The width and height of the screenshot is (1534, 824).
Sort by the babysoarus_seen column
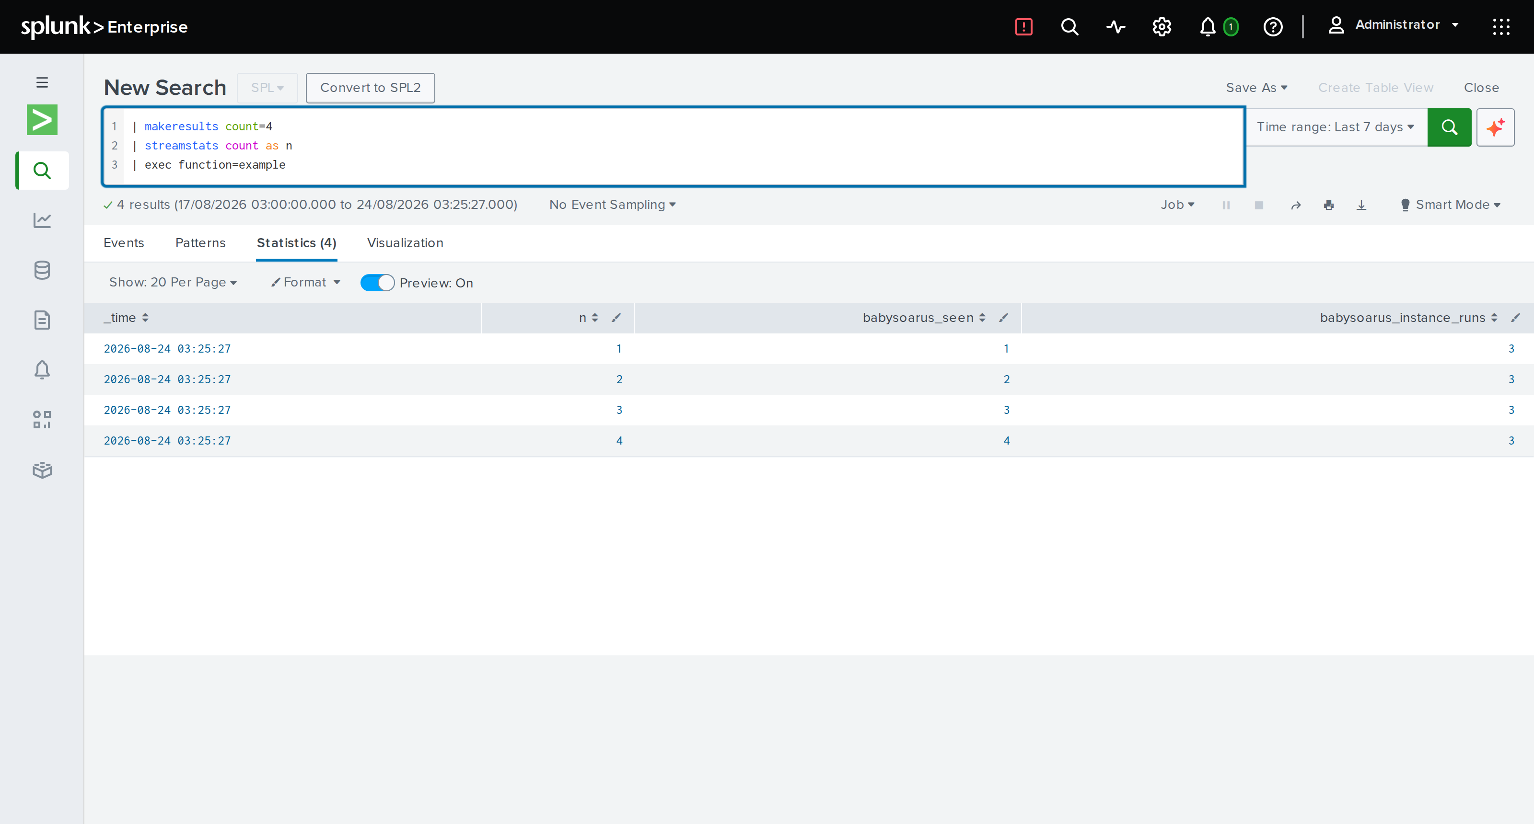pyautogui.click(x=924, y=318)
